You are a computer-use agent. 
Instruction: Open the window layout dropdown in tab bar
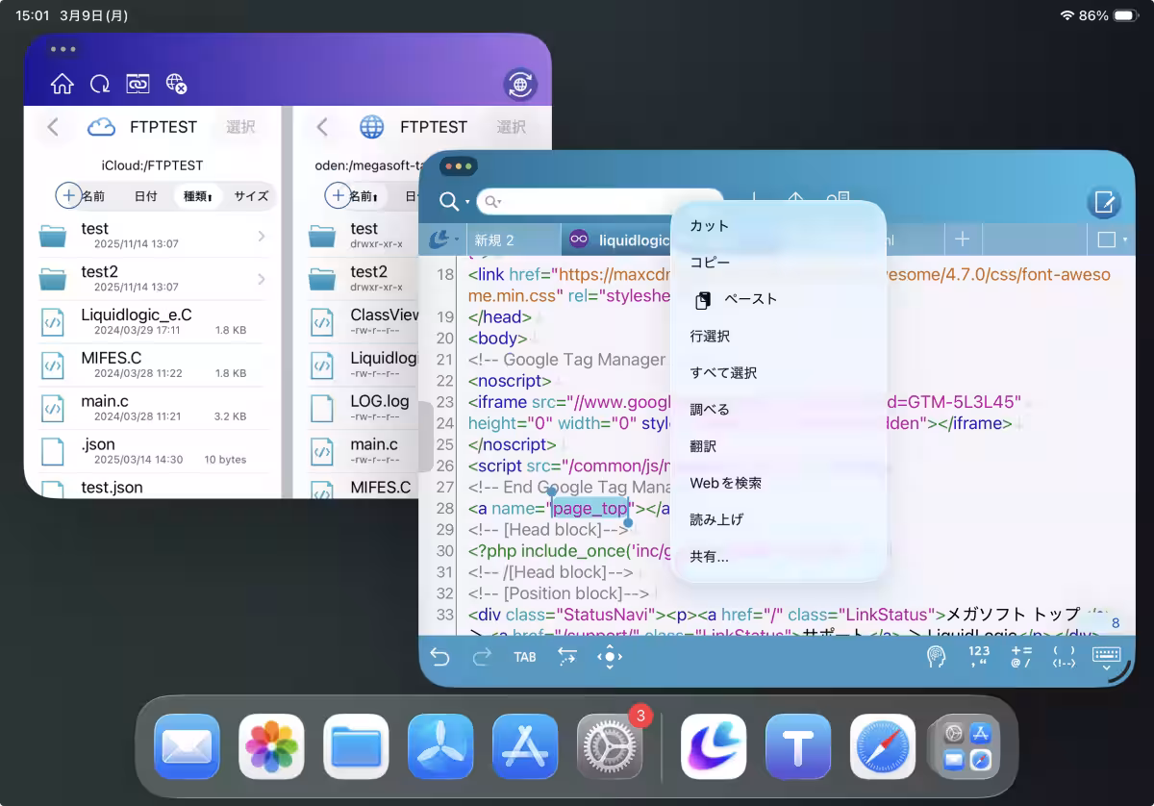point(1111,239)
